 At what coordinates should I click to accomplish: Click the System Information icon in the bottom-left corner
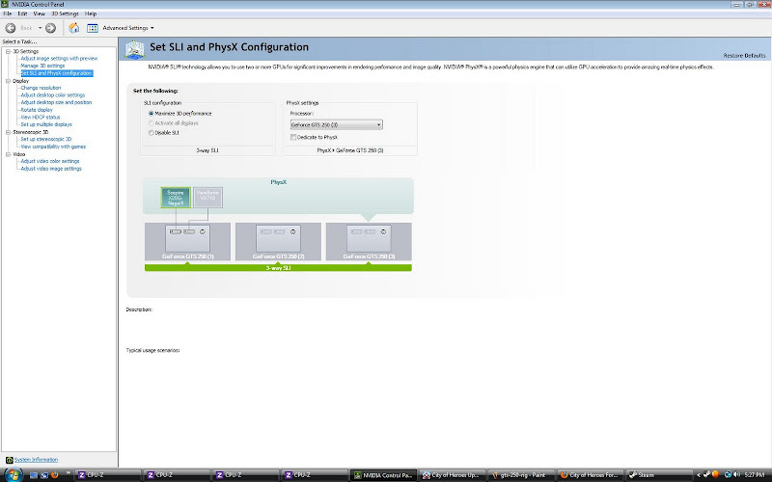(x=9, y=460)
